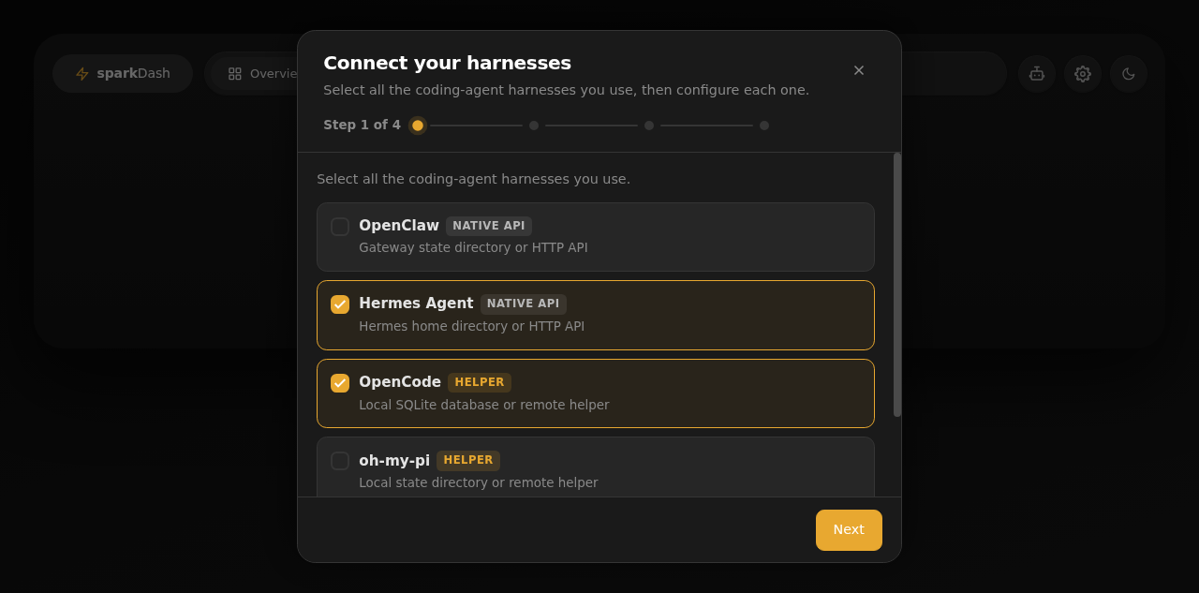Image resolution: width=1199 pixels, height=593 pixels.
Task: Close the Connect your harnesses dialog
Action: (859, 70)
